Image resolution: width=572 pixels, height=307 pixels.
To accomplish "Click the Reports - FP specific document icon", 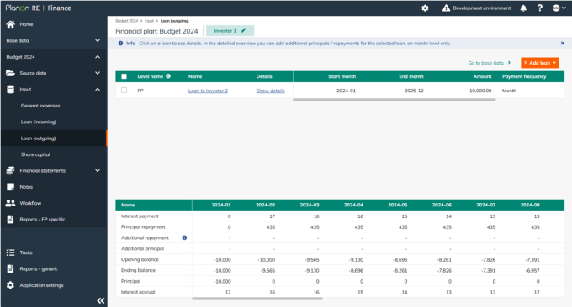I will (x=11, y=219).
